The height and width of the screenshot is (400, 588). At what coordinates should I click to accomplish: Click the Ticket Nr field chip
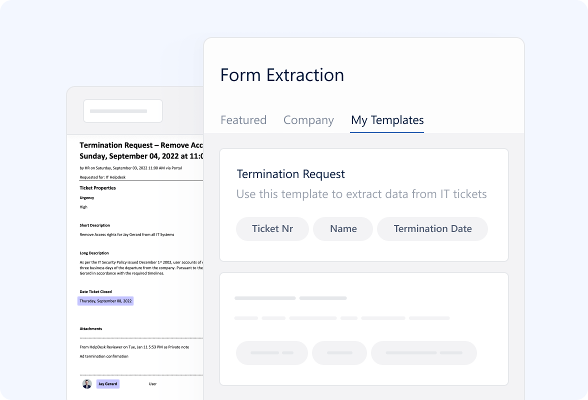click(x=272, y=229)
